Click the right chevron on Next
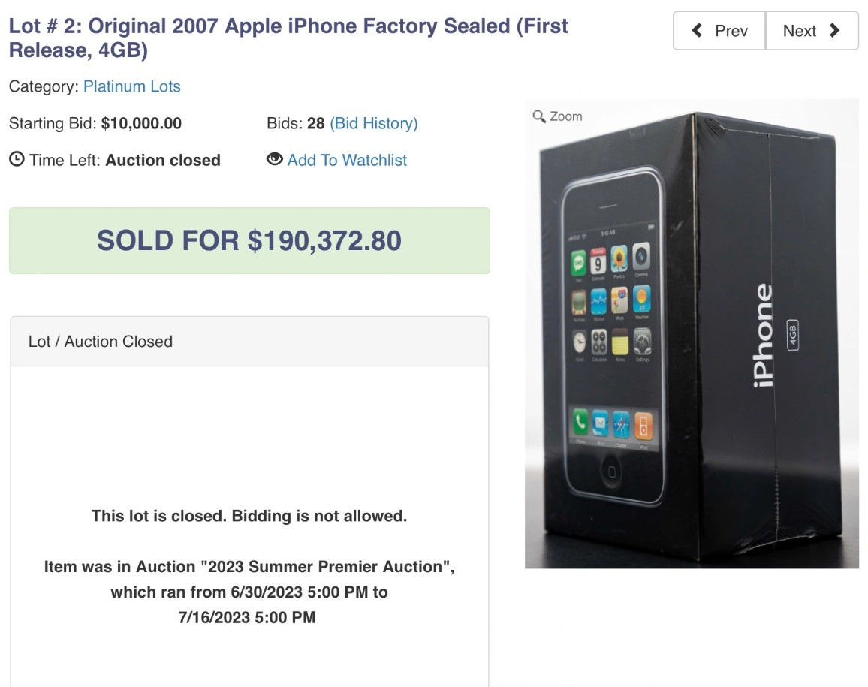Viewport: 868px width, 687px height. coord(834,31)
